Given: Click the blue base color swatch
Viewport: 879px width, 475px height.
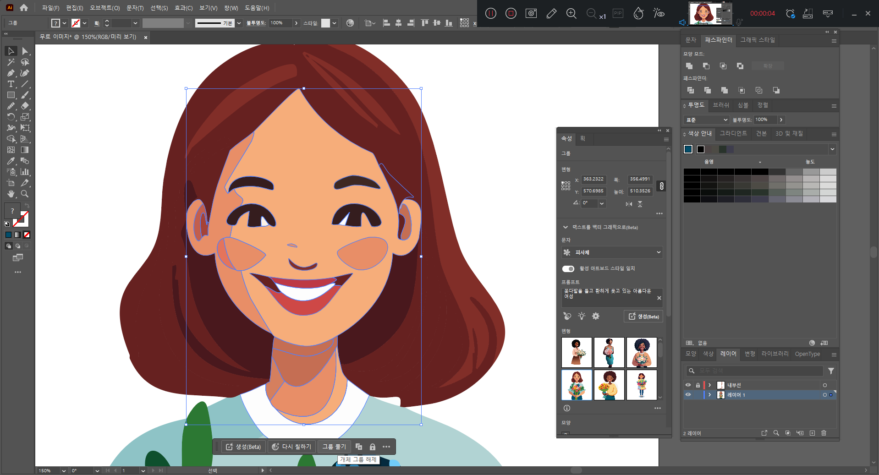Looking at the screenshot, I should click(688, 149).
